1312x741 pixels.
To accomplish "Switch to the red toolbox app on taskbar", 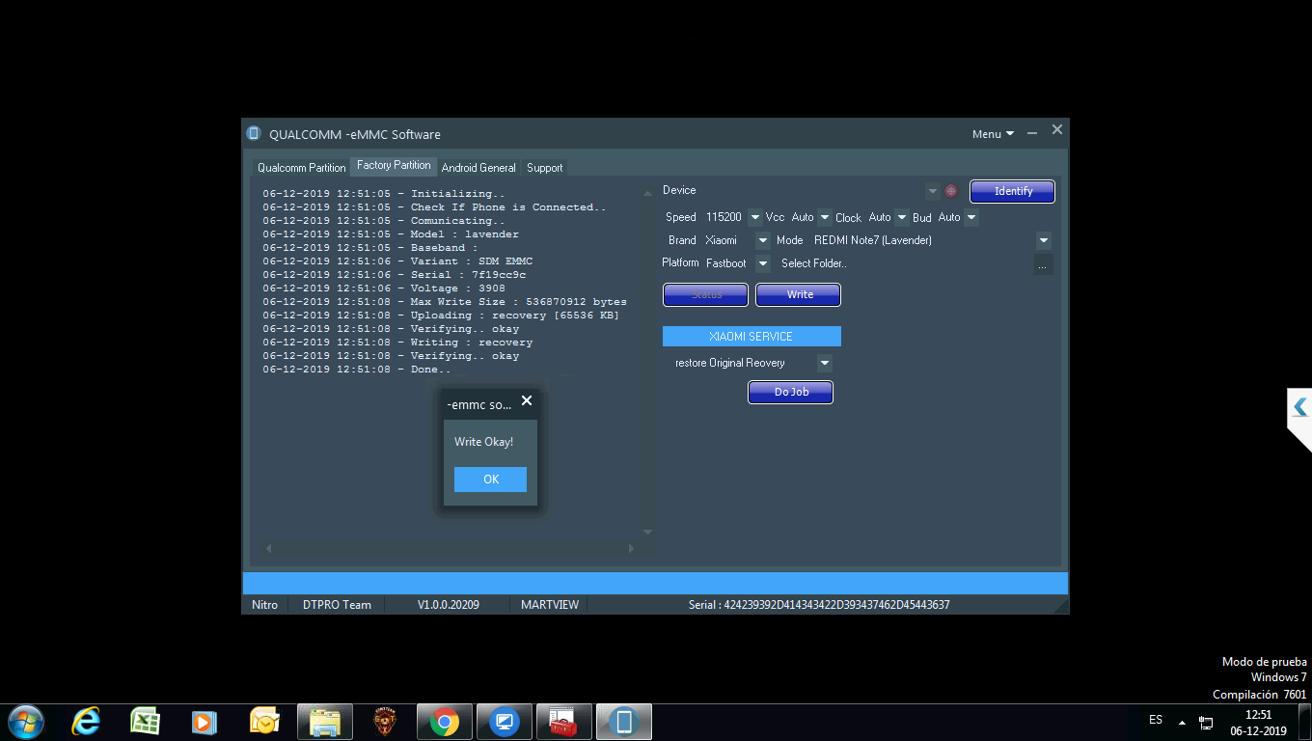I will pos(564,722).
